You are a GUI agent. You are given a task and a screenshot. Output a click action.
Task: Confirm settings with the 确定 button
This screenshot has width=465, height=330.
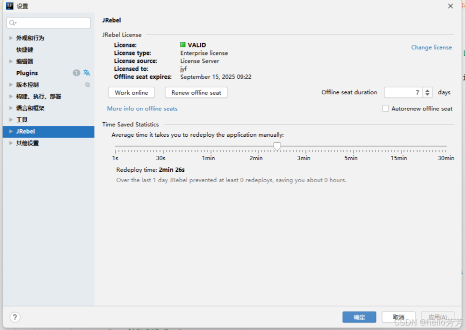(359, 317)
